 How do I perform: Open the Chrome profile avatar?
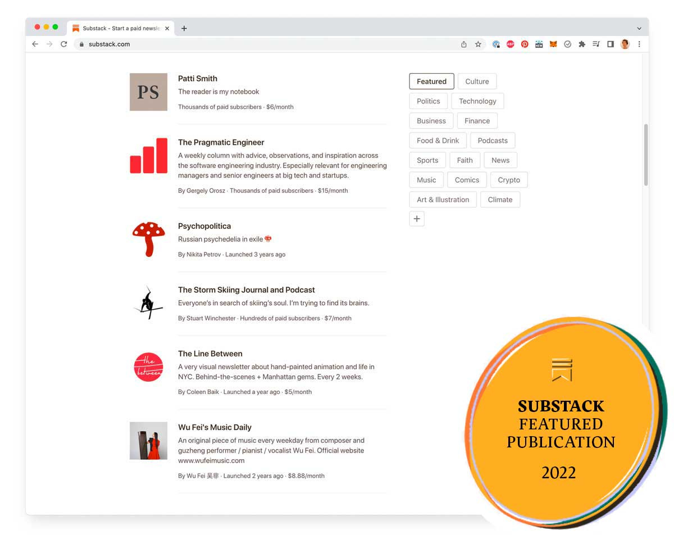point(625,44)
